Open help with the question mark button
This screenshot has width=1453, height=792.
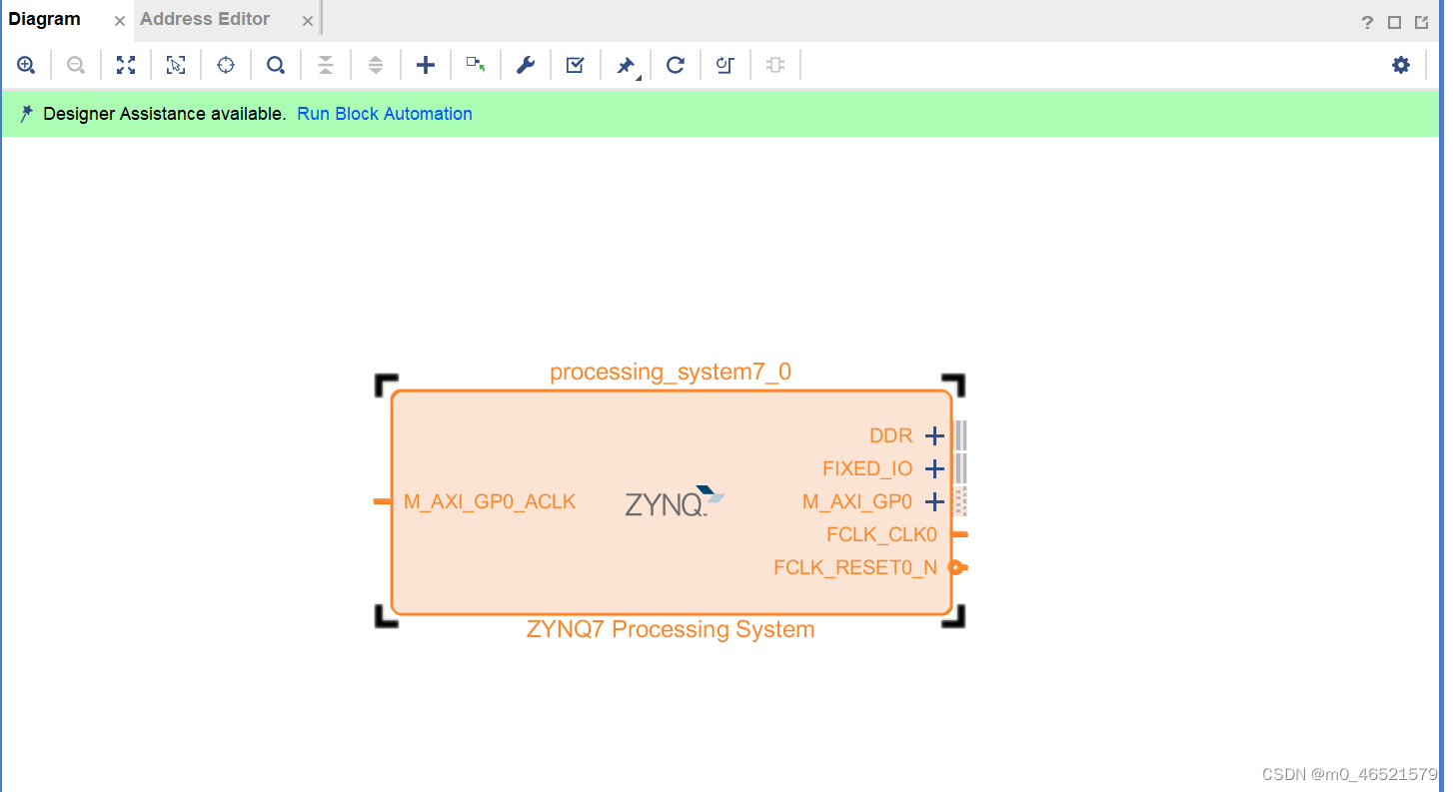(1367, 20)
